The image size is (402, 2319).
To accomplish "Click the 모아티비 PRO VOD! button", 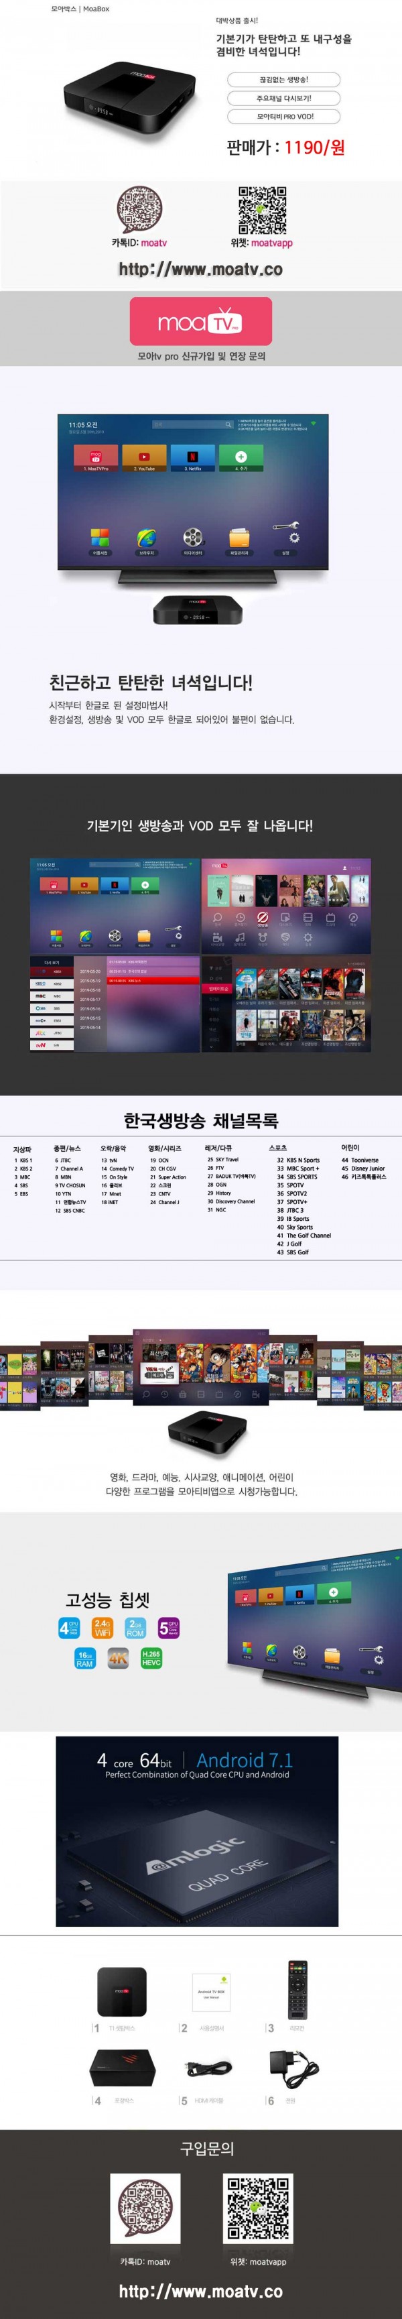I will click(x=283, y=116).
